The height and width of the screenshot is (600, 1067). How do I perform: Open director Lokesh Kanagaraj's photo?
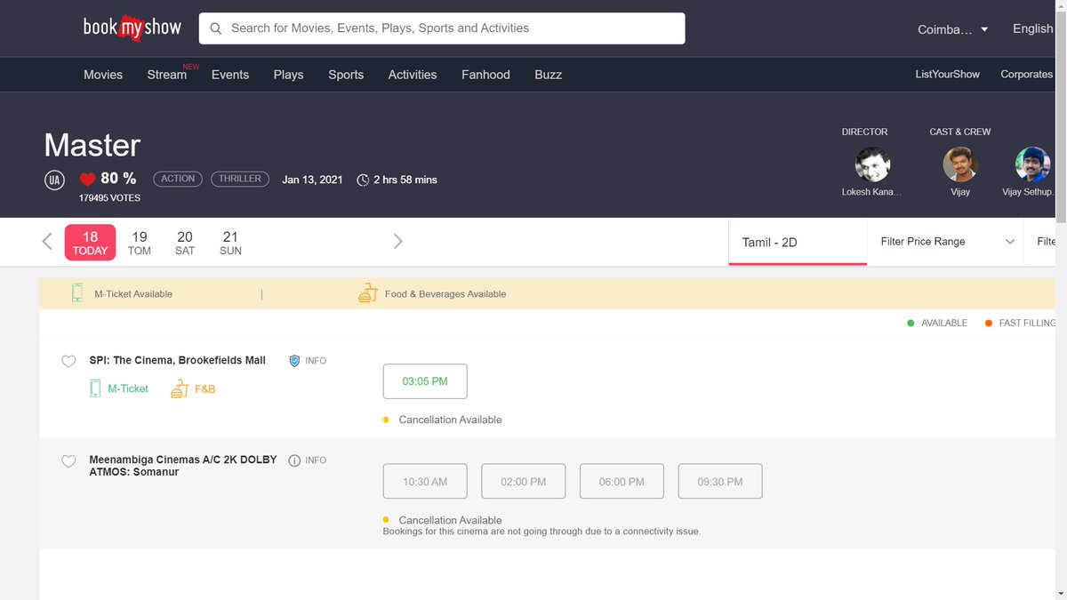872,164
